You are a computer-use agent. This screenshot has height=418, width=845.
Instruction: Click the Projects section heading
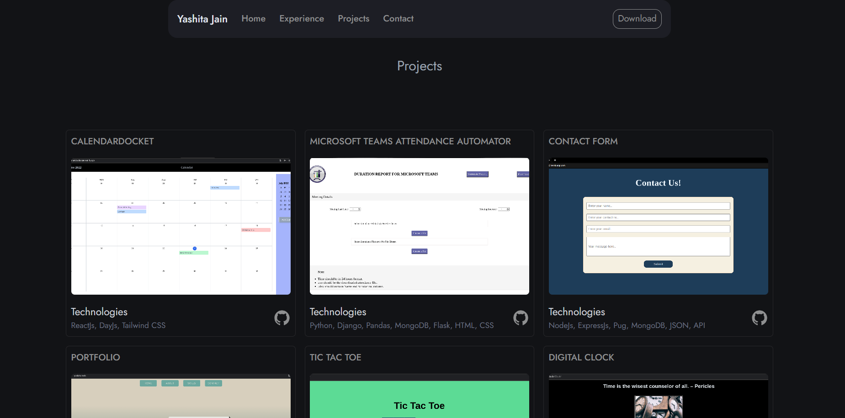click(420, 66)
